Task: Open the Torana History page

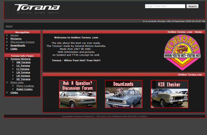Action: [20, 59]
